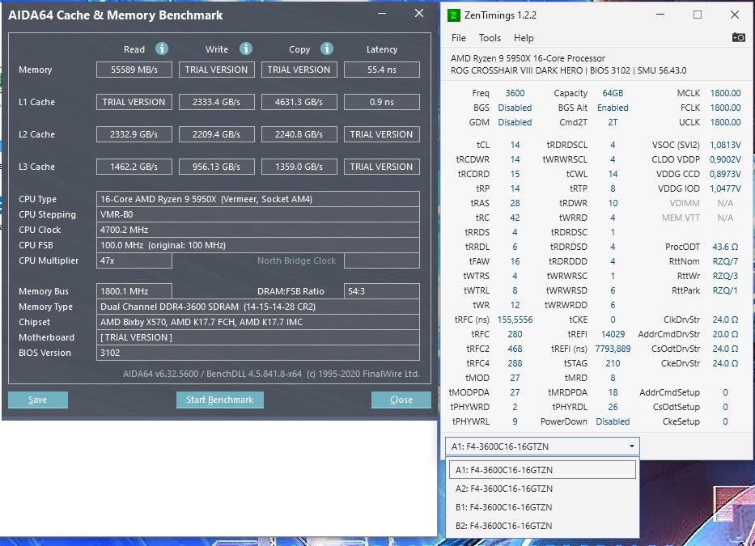Viewport: 755px width, 546px height.
Task: Click L2 Cache Read 2332.9 GB/s
Action: pos(134,133)
